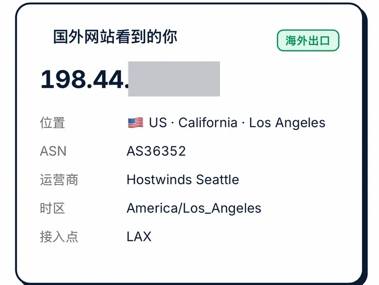Click the 位置 row label
This screenshot has height=285, width=379.
(x=53, y=123)
